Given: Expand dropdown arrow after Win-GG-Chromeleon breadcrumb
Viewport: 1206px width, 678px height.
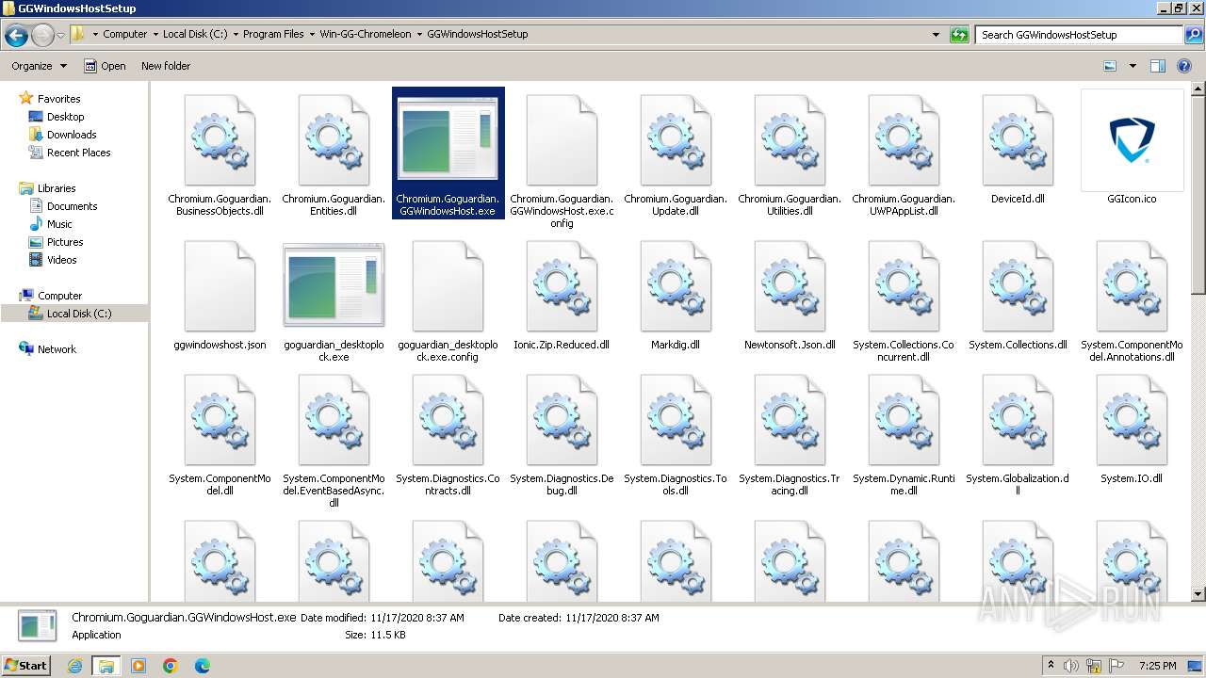Looking at the screenshot, I should (x=419, y=34).
